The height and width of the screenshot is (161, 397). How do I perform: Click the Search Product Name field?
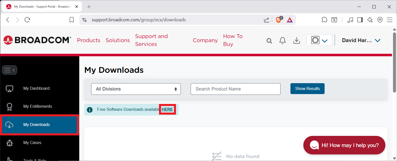click(235, 89)
